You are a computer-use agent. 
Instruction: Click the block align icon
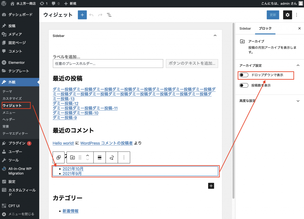[99, 157]
